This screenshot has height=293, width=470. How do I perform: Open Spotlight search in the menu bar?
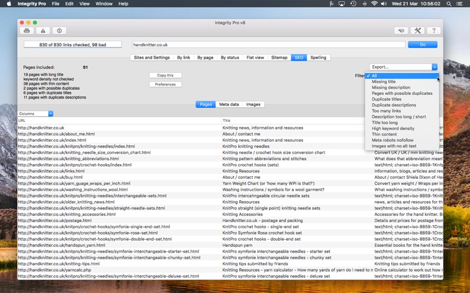pyautogui.click(x=449, y=4)
